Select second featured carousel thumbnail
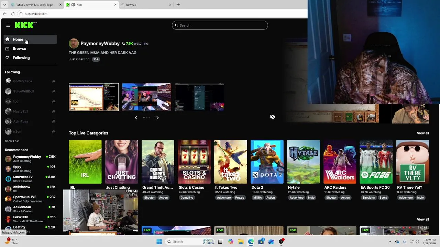The image size is (440, 247). pyautogui.click(x=146, y=97)
